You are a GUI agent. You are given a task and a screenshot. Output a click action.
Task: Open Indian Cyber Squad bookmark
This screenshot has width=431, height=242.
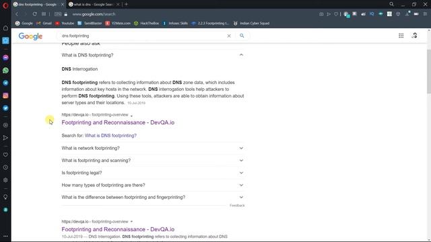[251, 24]
